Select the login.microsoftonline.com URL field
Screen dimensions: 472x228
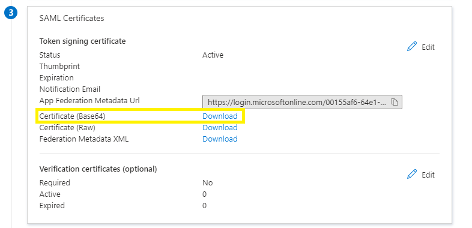(302, 102)
